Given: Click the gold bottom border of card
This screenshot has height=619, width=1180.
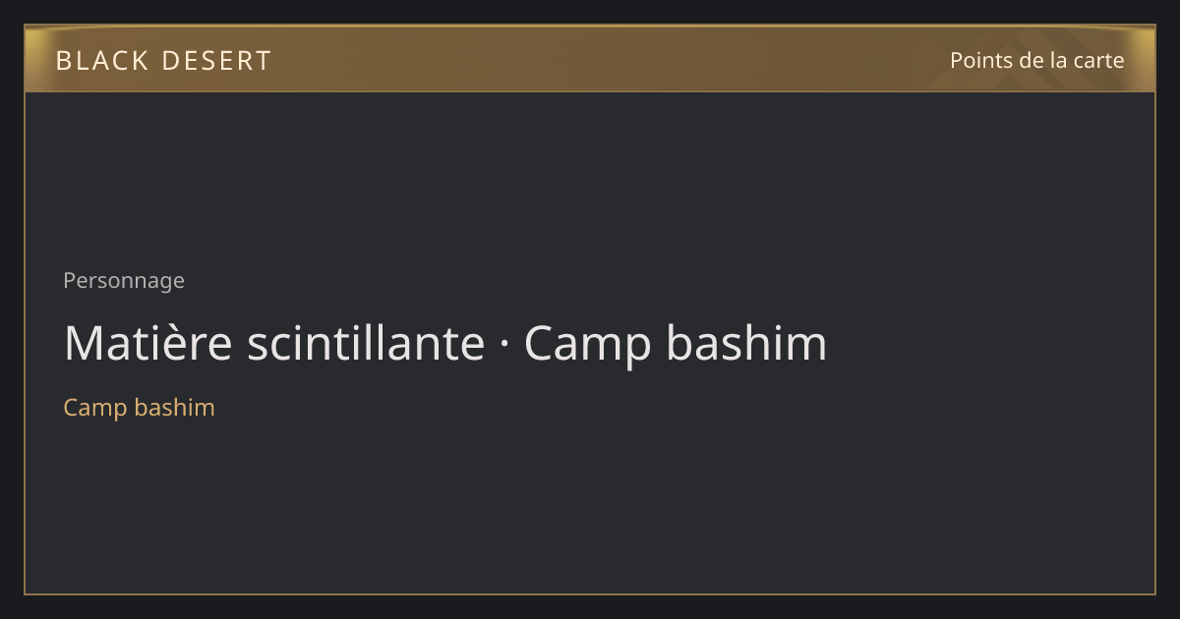Looking at the screenshot, I should tap(590, 593).
